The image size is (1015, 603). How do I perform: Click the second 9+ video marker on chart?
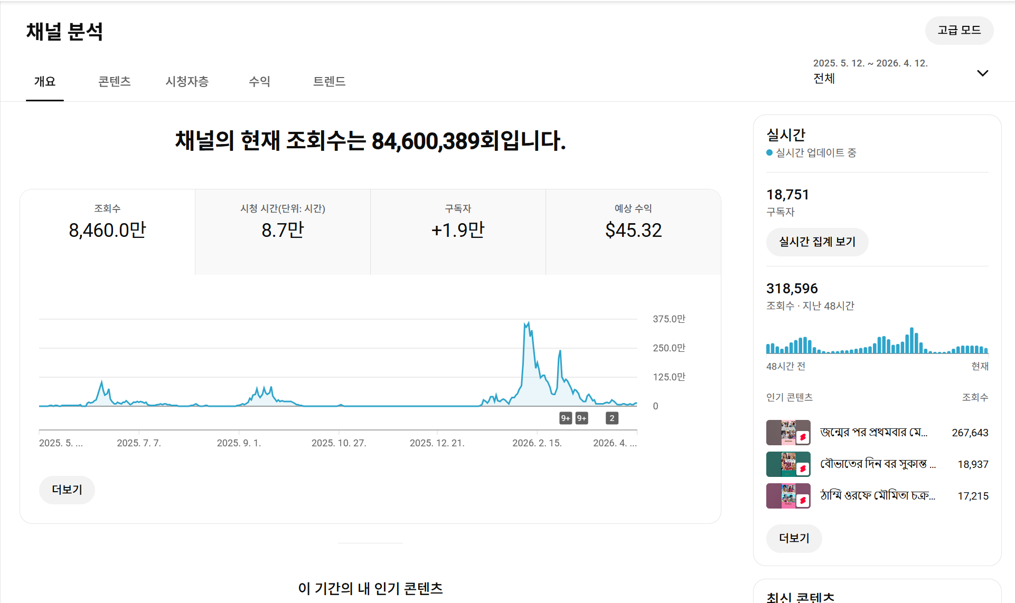(581, 418)
